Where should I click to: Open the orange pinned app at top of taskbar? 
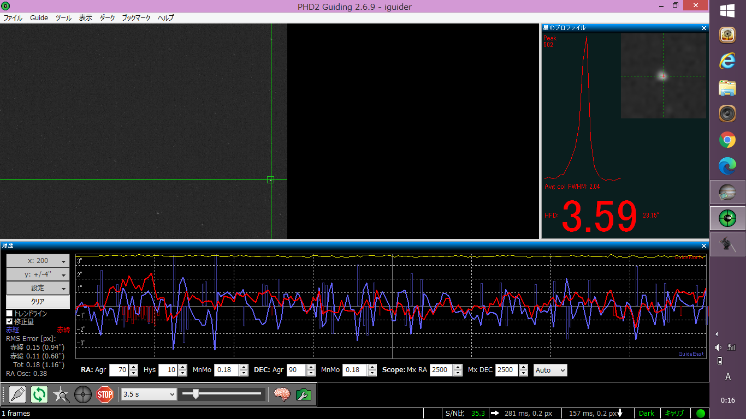pos(727,35)
